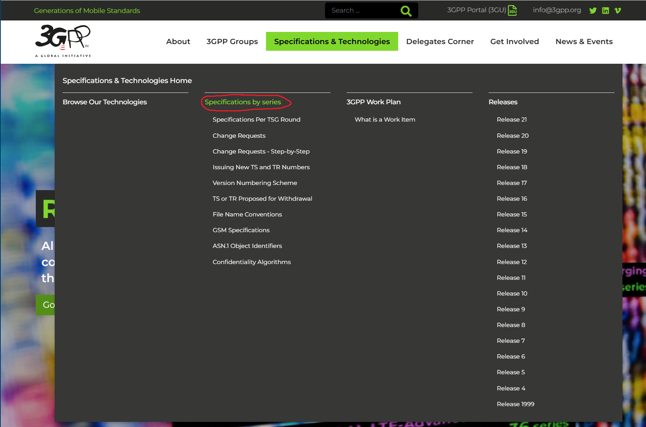
Task: Open the Vimeo icon in header
Action: (618, 11)
